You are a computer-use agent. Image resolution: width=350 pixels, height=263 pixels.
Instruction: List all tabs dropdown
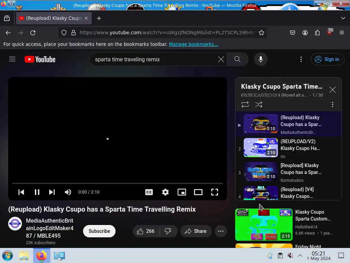tap(343, 18)
